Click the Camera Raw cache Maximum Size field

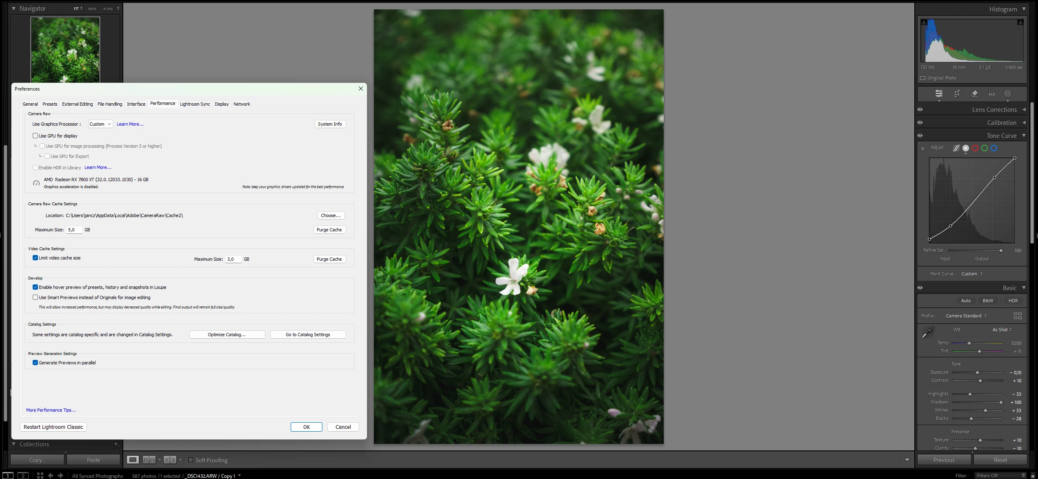tap(74, 230)
